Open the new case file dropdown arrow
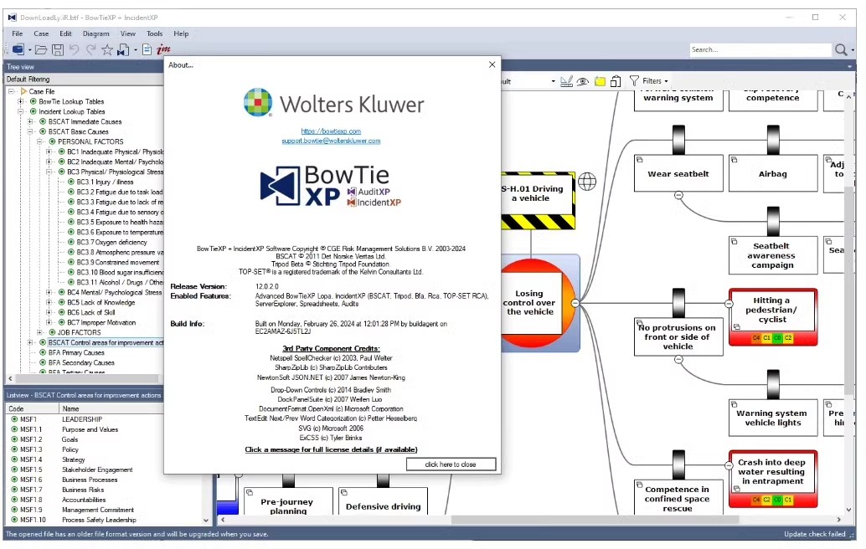This screenshot has height=549, width=866. [x=29, y=50]
